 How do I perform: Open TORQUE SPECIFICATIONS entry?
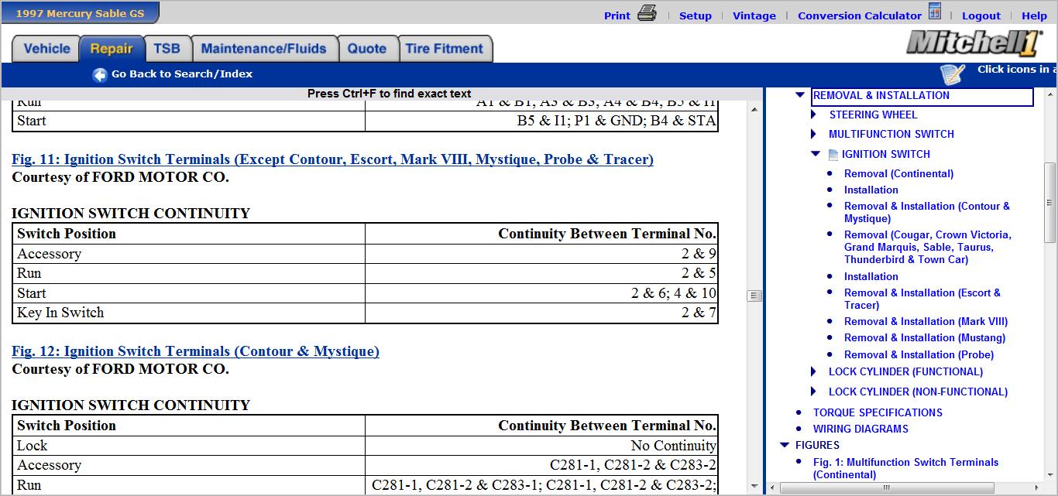[878, 412]
